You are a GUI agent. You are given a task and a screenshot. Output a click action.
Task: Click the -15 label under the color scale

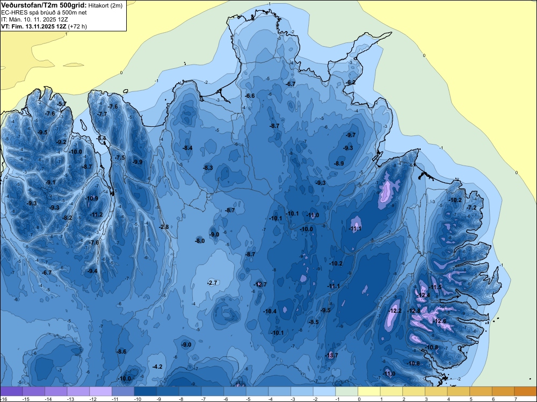coord(26,399)
